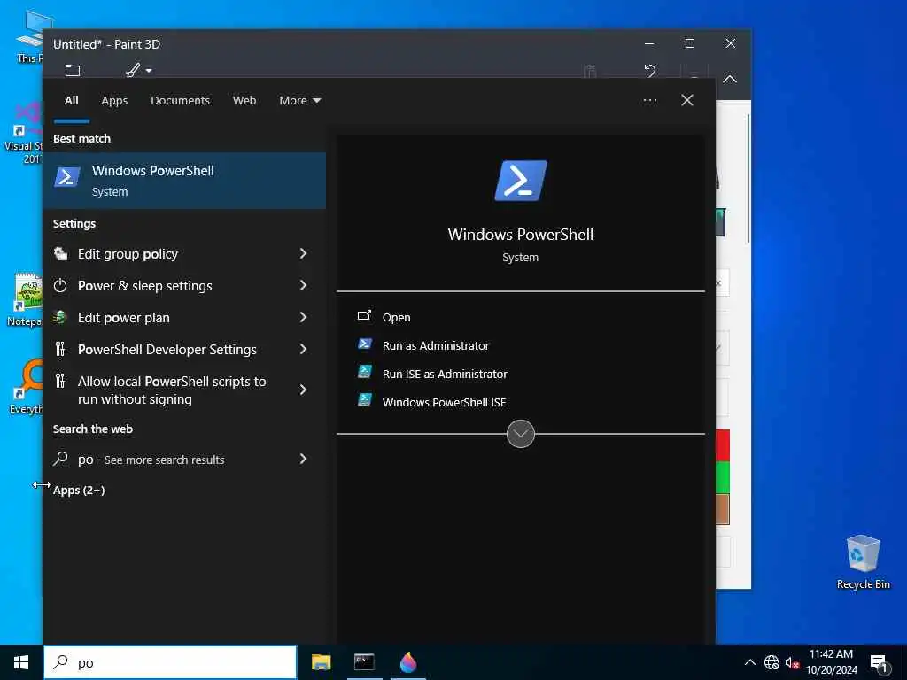Open search options ellipsis menu

pyautogui.click(x=650, y=101)
